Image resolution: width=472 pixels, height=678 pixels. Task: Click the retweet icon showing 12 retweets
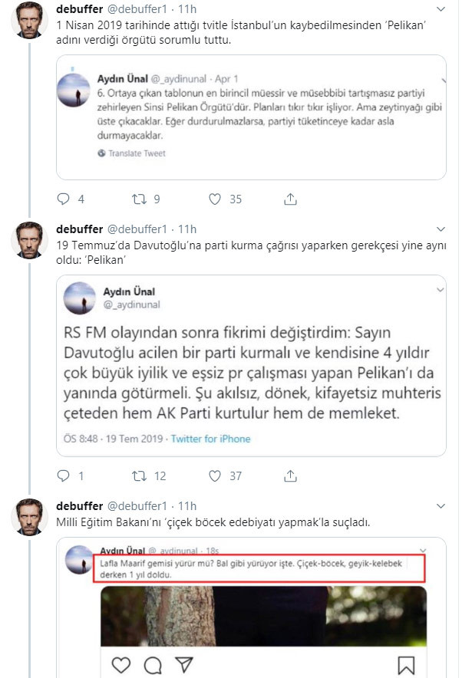[140, 476]
